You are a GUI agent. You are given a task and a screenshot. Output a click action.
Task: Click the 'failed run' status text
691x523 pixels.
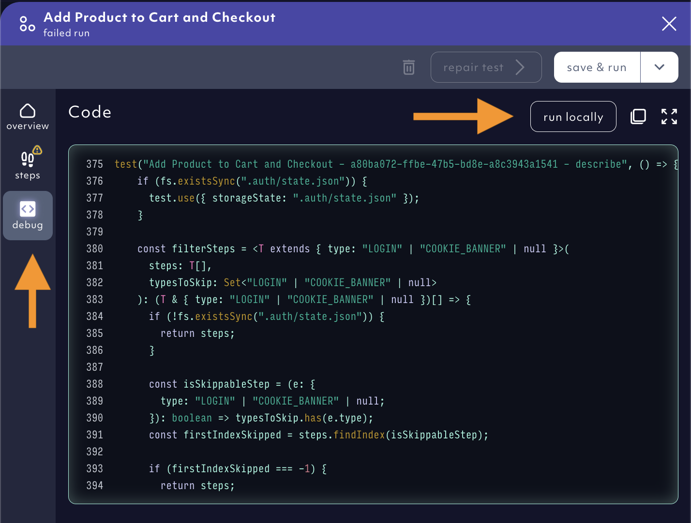pyautogui.click(x=66, y=33)
